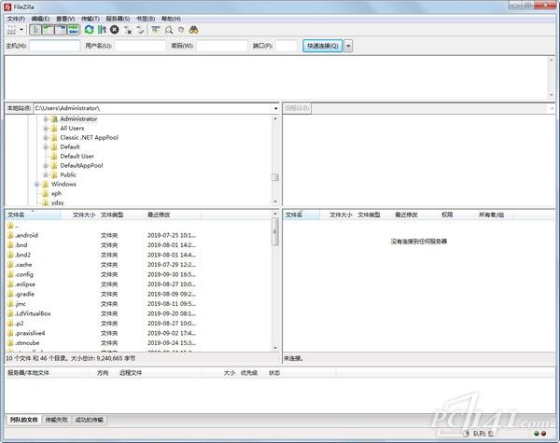The width and height of the screenshot is (560, 443).
Task: Sort remote list by 所有者/组 column
Action: click(x=495, y=215)
